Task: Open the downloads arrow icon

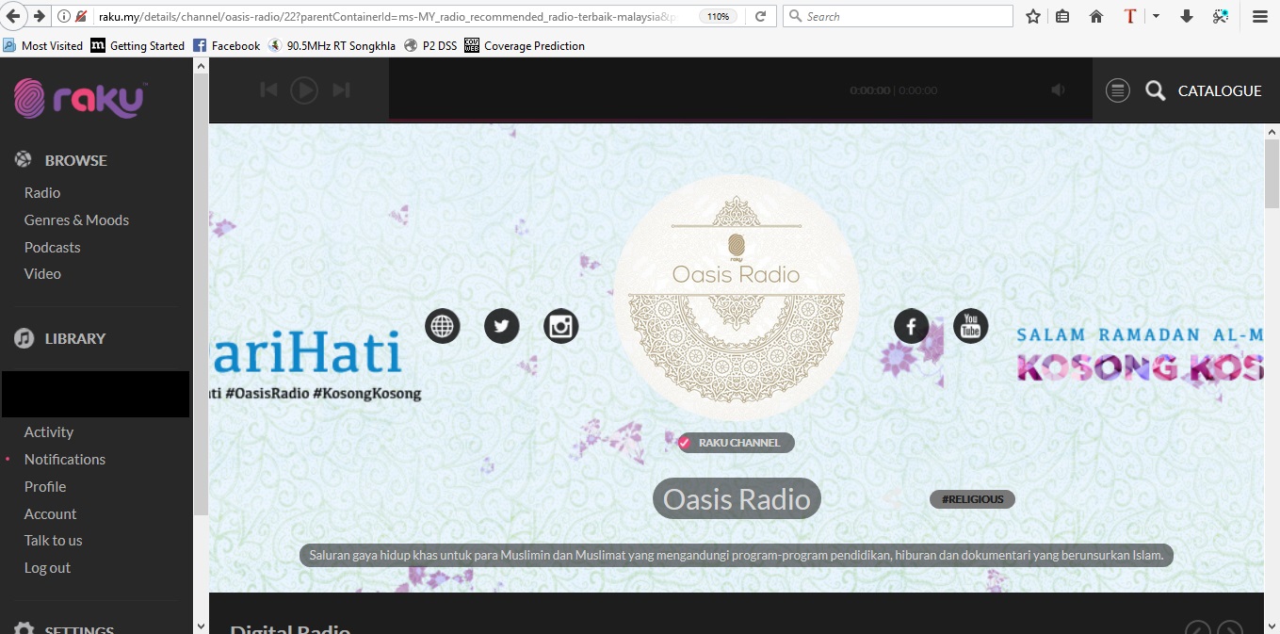Action: (1187, 16)
